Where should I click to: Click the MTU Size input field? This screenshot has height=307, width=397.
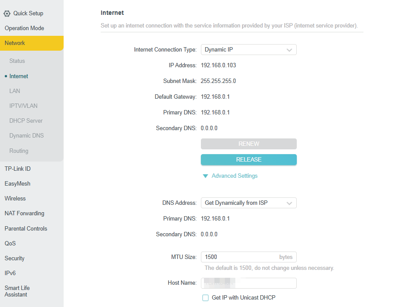pyautogui.click(x=240, y=257)
